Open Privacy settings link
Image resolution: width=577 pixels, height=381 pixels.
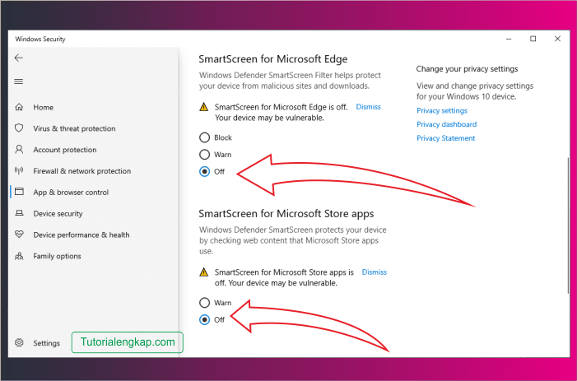click(442, 111)
